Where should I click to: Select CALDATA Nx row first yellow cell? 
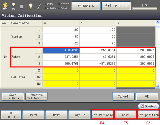[61, 84]
